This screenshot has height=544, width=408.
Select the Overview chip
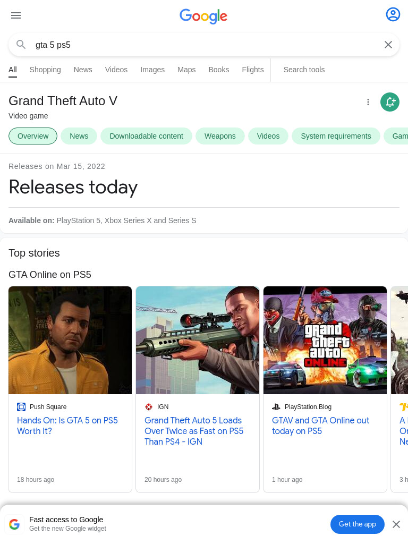pyautogui.click(x=33, y=136)
